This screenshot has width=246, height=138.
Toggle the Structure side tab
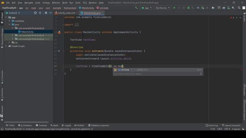pyautogui.click(x=2, y=77)
